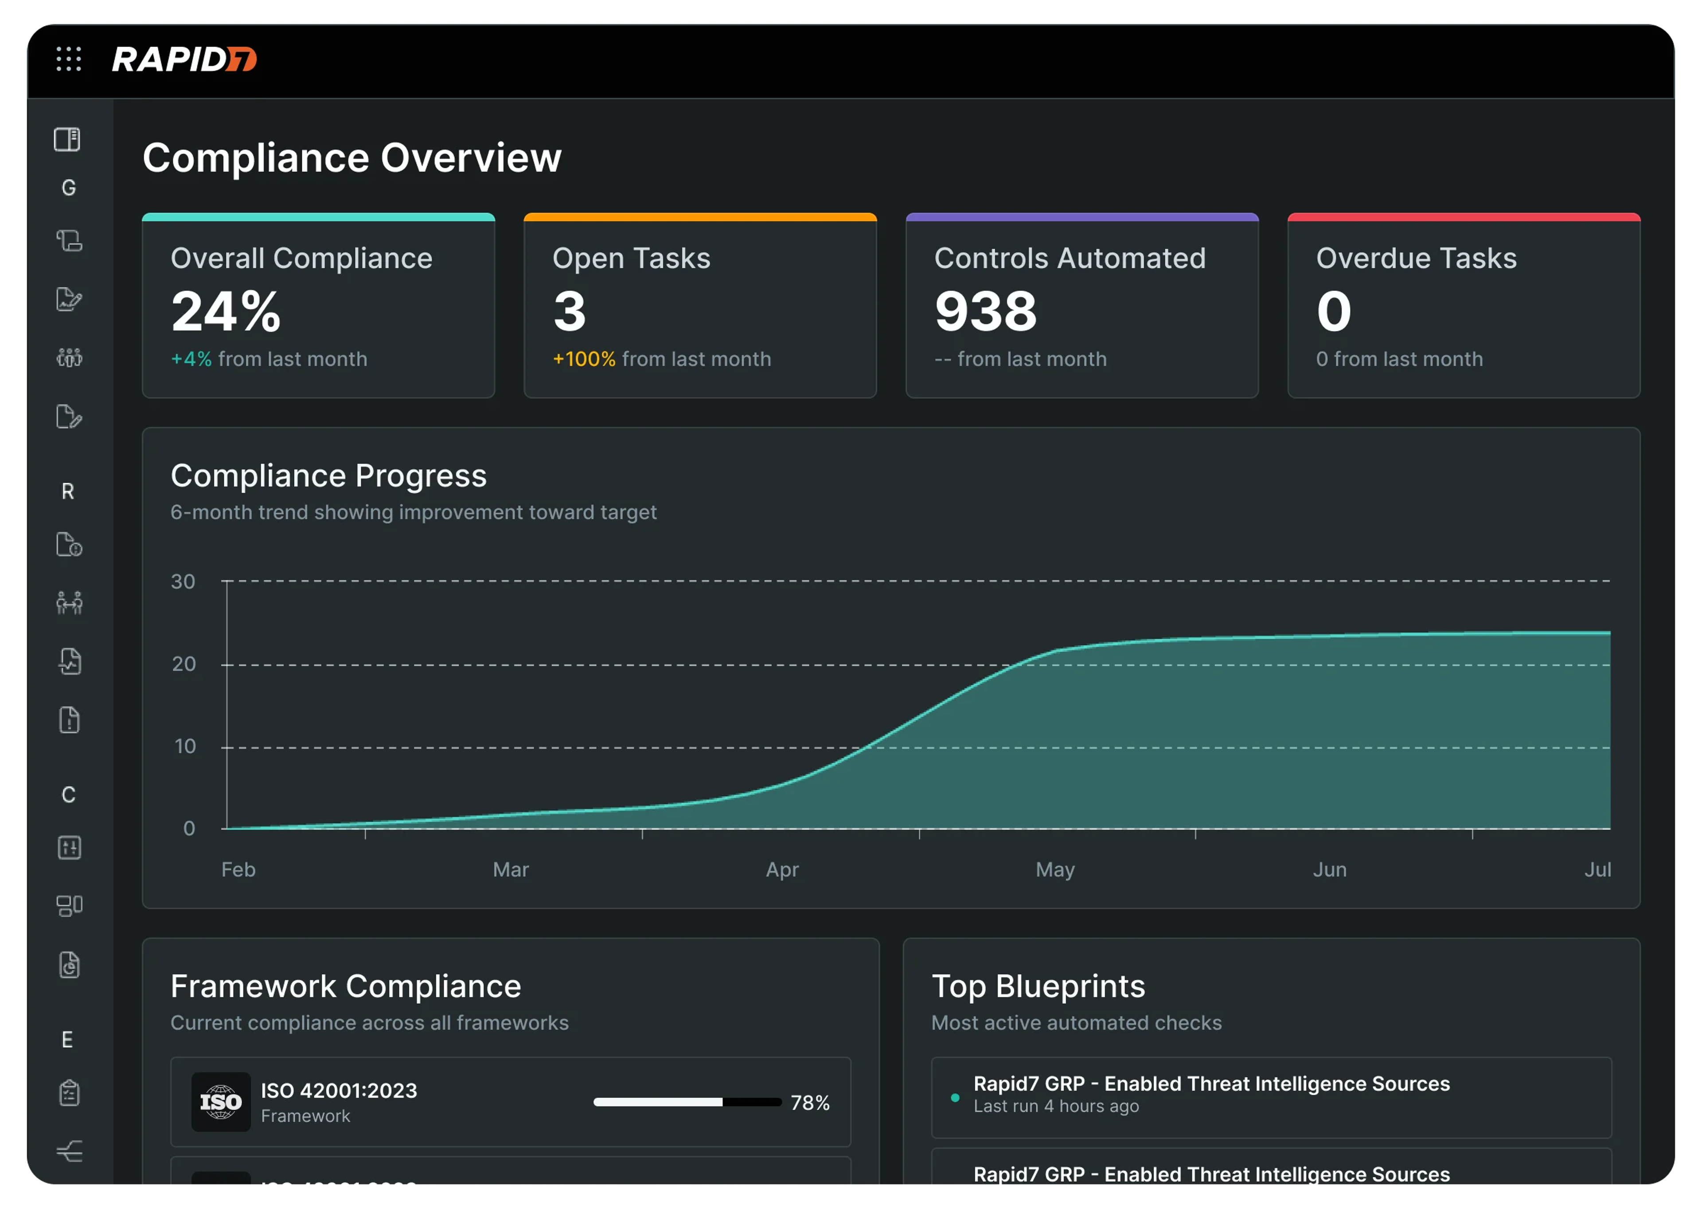1702x1207 pixels.
Task: Open the clipboard checklist sidebar icon
Action: point(68,1093)
